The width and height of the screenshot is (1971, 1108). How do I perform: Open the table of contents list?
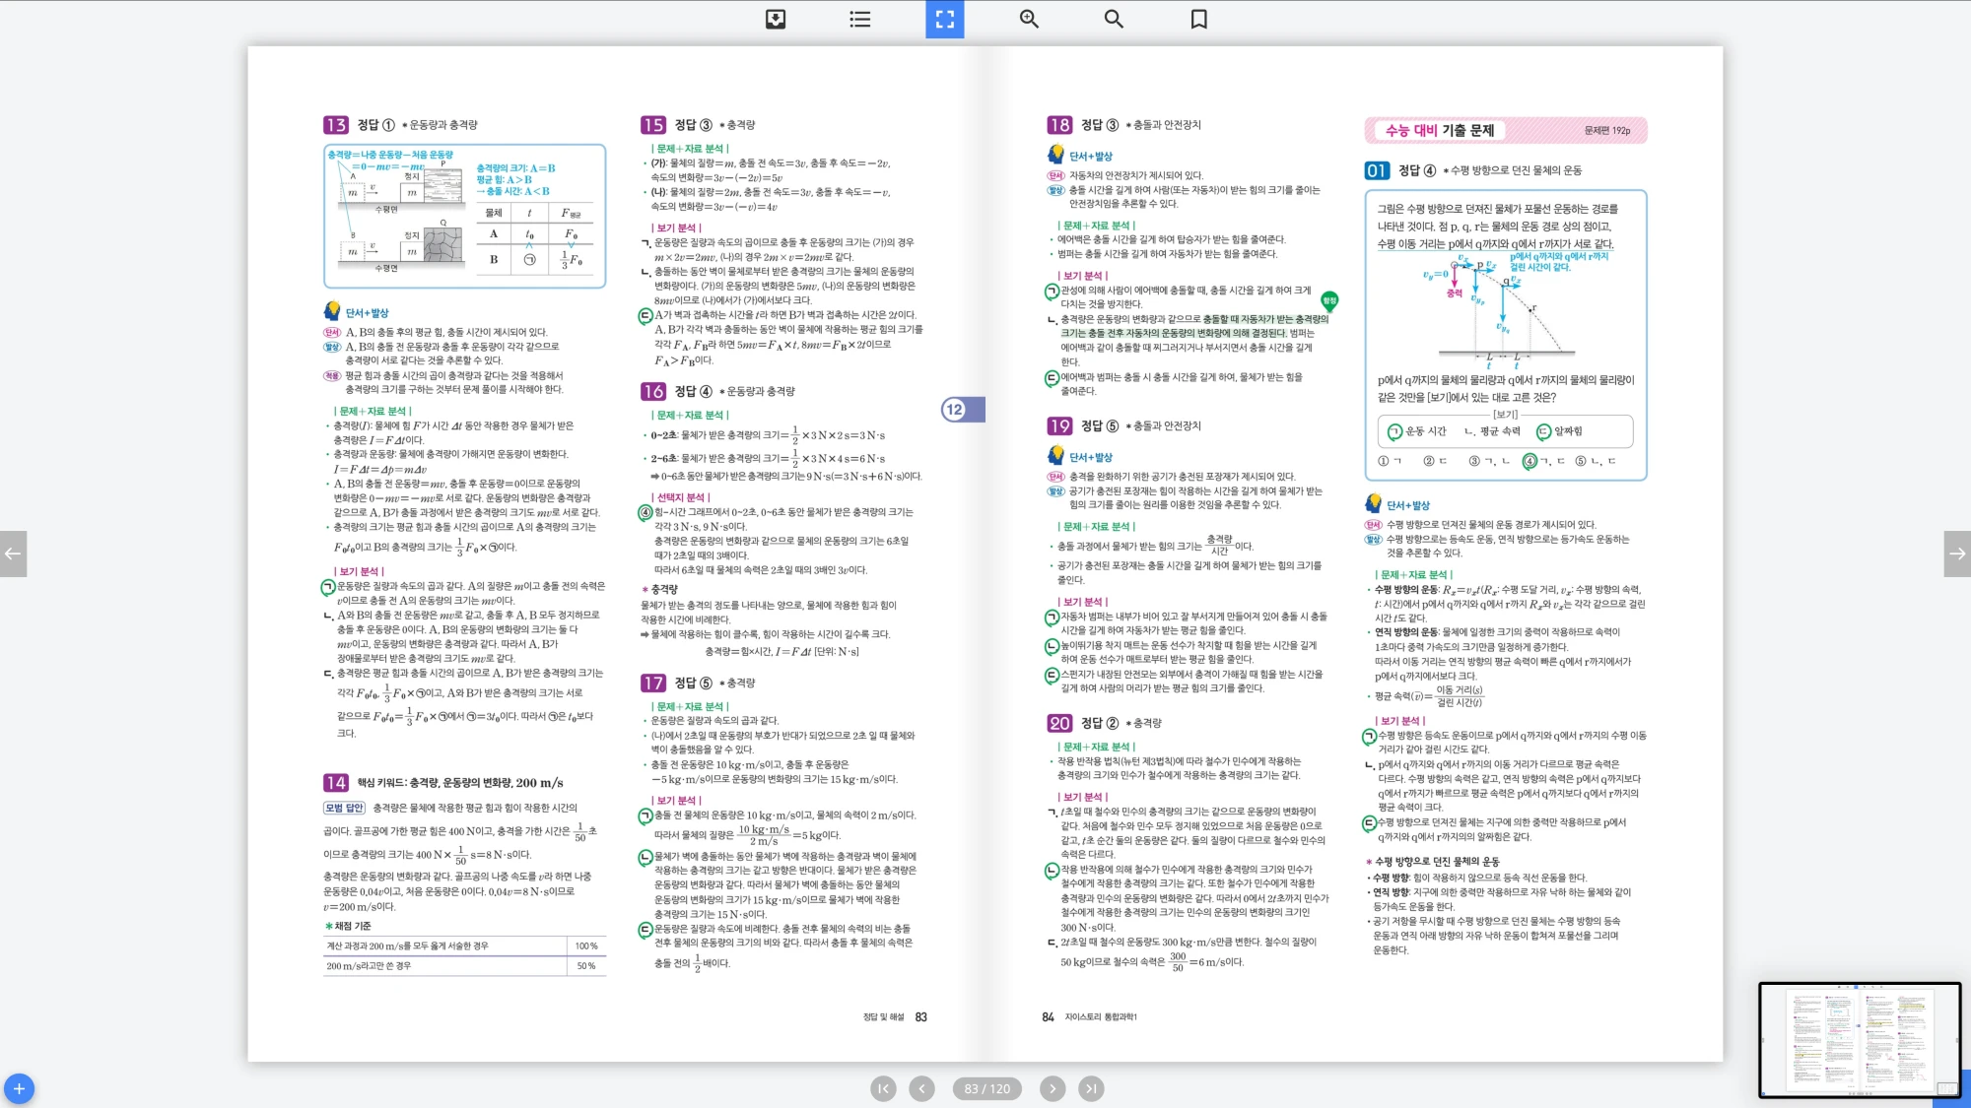(859, 19)
